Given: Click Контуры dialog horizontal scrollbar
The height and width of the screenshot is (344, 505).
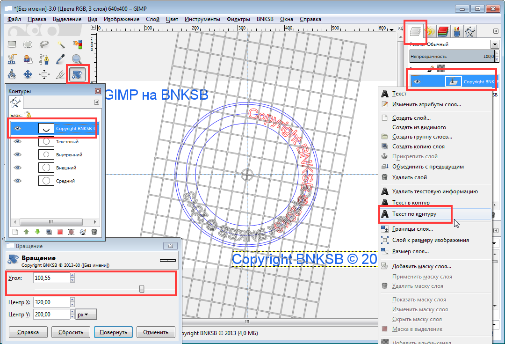Looking at the screenshot, I should coord(51,222).
